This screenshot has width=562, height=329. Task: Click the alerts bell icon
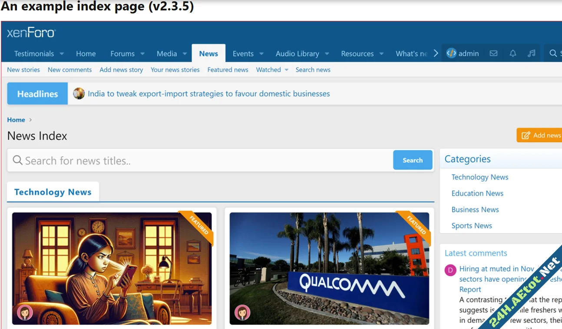tap(513, 53)
